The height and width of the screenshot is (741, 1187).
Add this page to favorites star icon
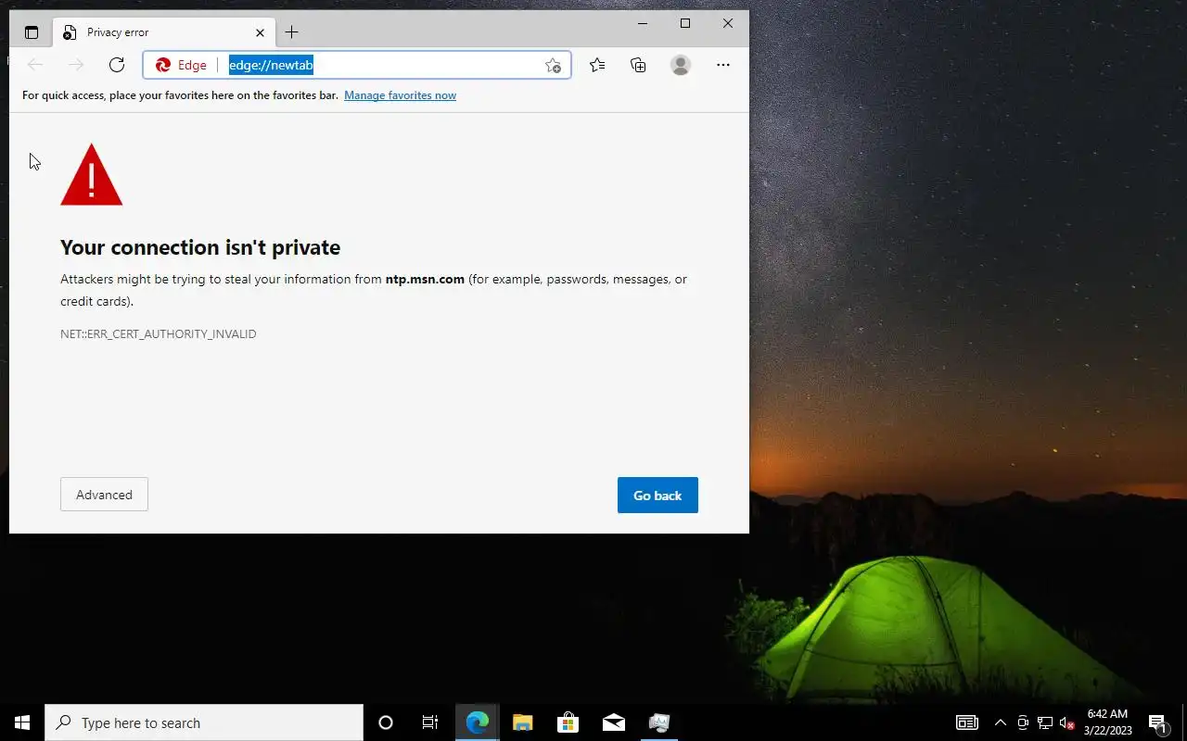(553, 65)
